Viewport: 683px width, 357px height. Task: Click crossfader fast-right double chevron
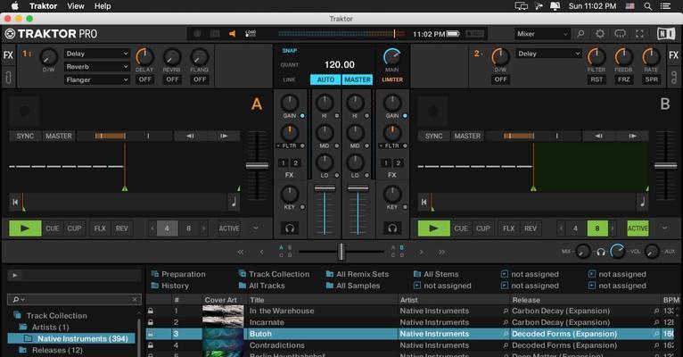pyautogui.click(x=441, y=252)
